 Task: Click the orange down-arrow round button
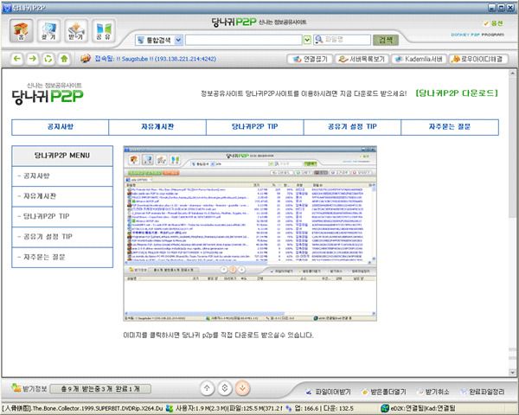(x=242, y=388)
